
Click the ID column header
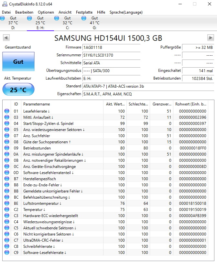[x=16, y=104]
